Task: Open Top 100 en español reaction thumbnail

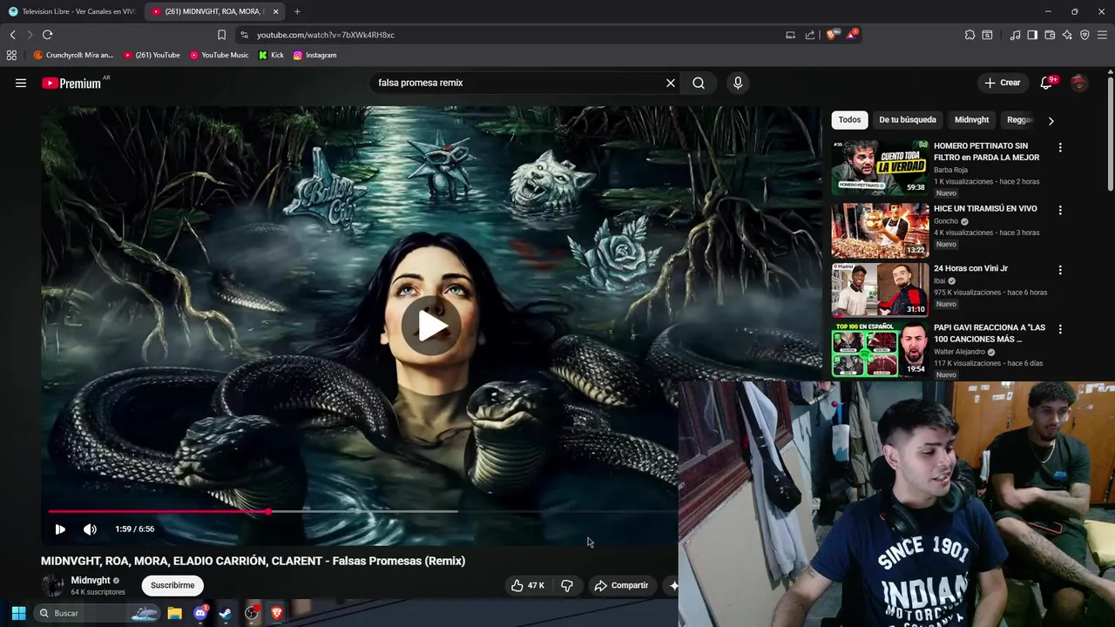Action: pyautogui.click(x=880, y=349)
